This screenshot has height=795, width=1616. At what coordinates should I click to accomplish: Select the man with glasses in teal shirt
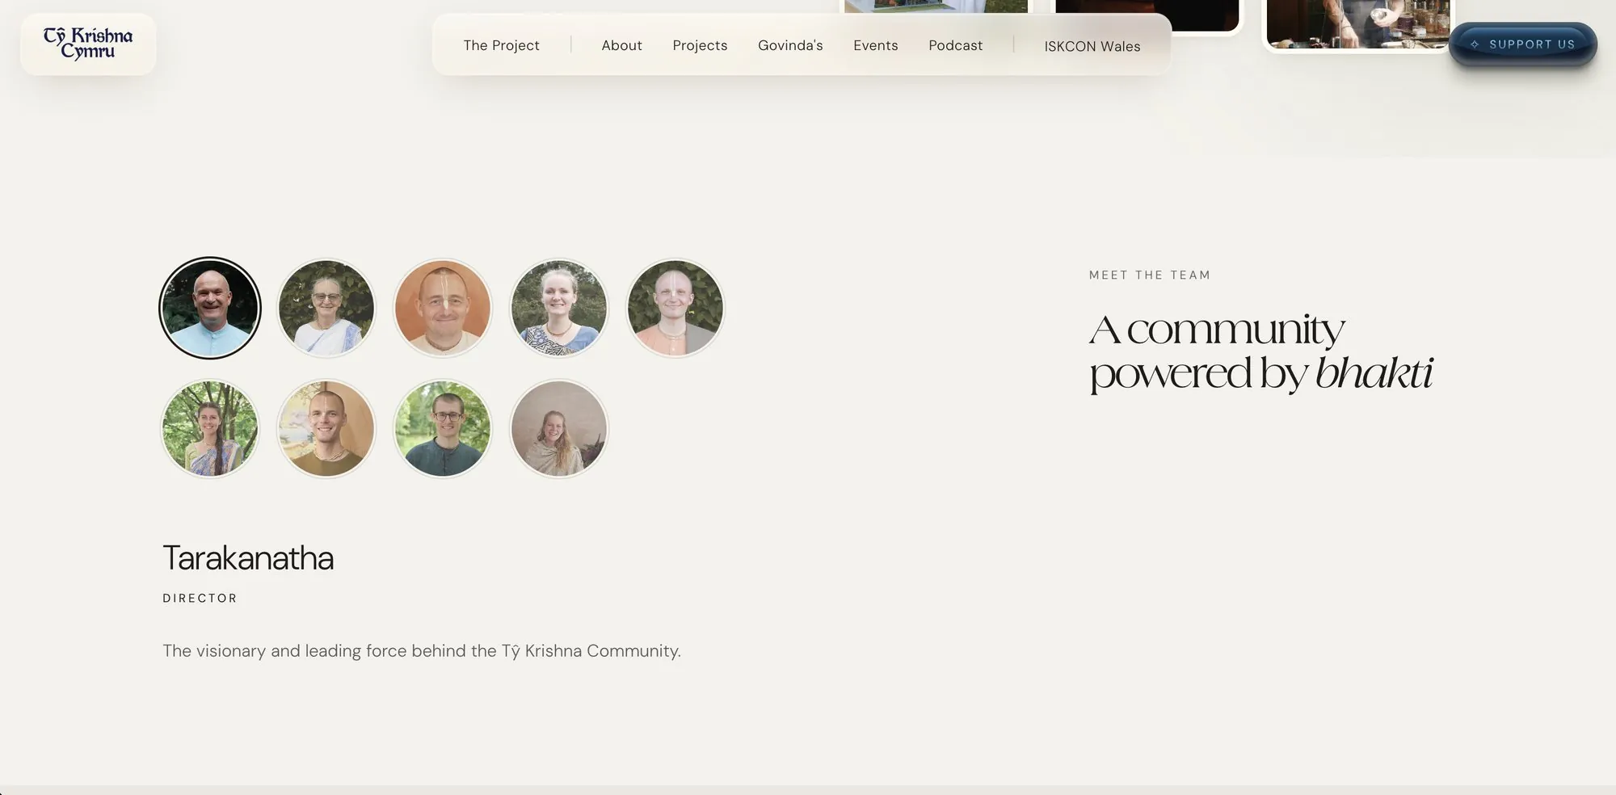[x=443, y=428]
